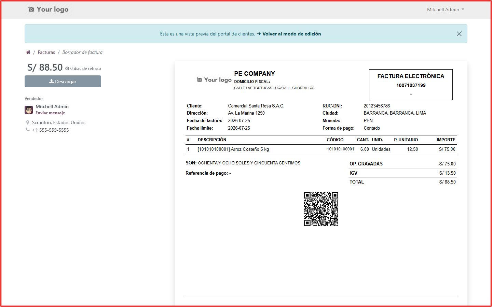Click the download icon on Descargar button
492x307 pixels.
(x=52, y=81)
